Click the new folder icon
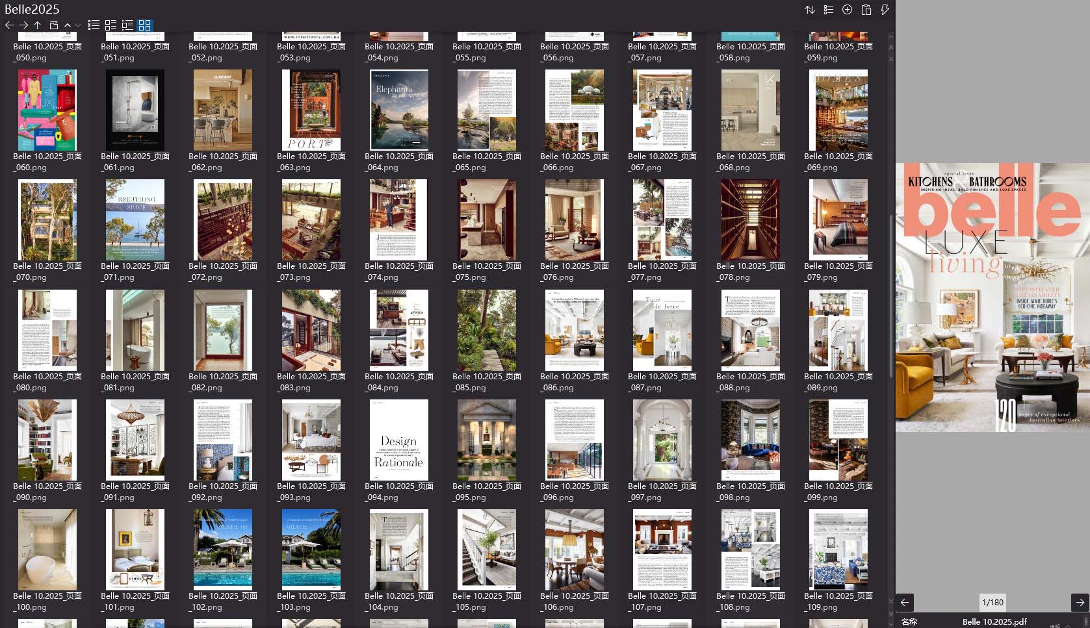 (x=53, y=25)
